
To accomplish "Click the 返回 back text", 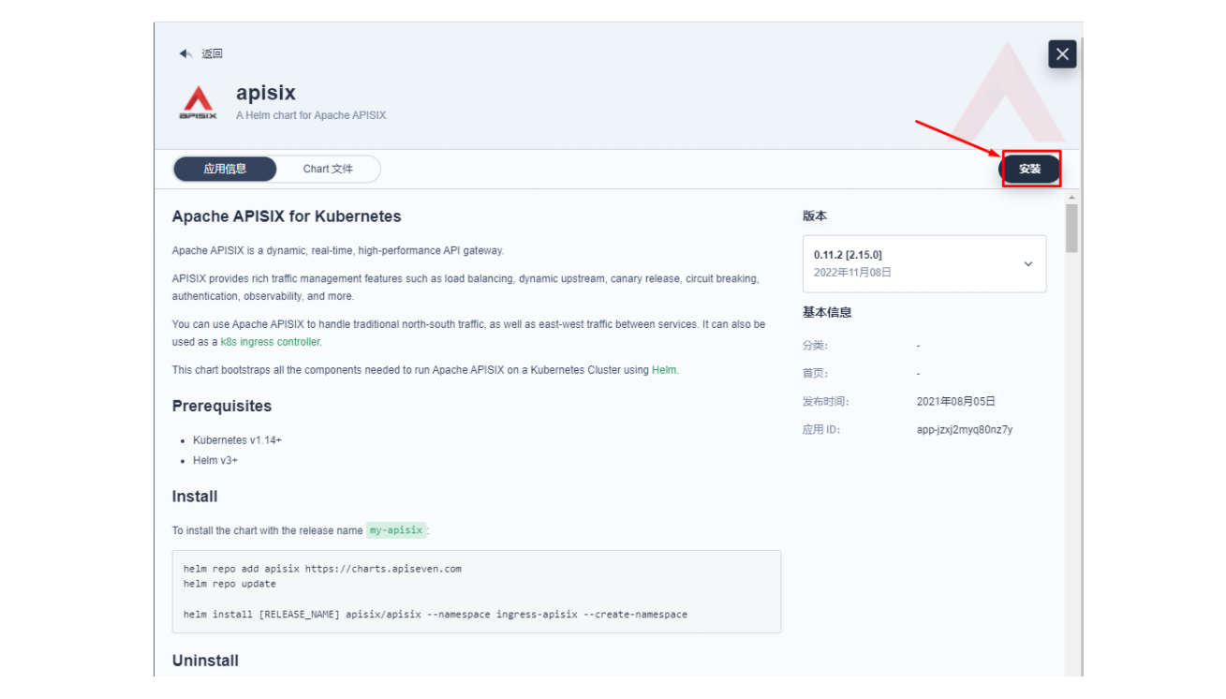I will coord(212,54).
